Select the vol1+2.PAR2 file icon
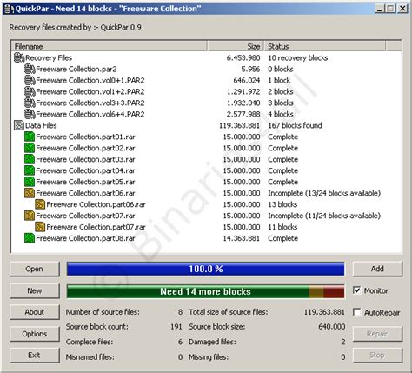The image size is (412, 373). [x=30, y=91]
